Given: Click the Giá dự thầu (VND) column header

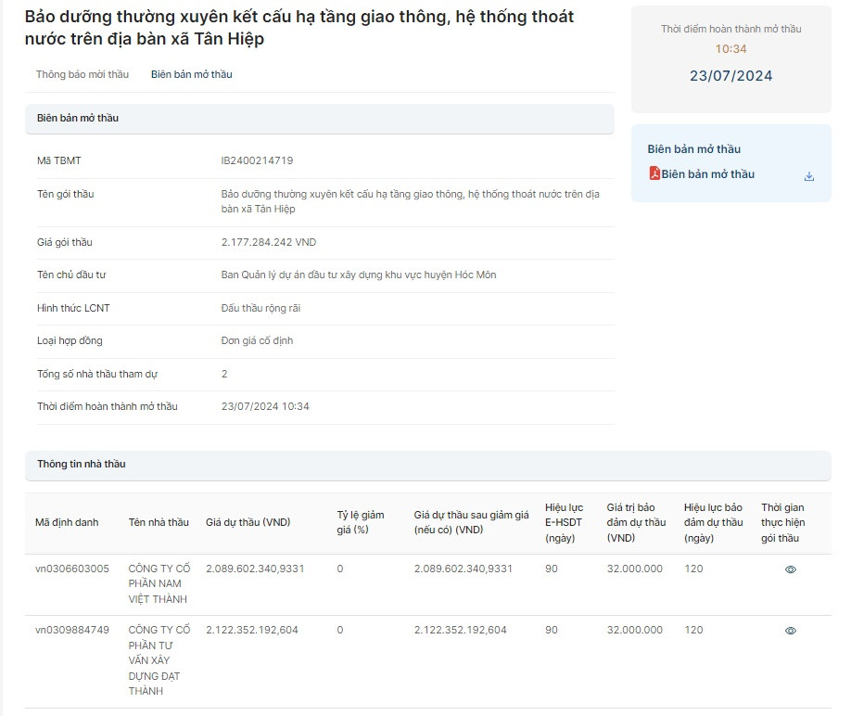Looking at the screenshot, I should (247, 522).
